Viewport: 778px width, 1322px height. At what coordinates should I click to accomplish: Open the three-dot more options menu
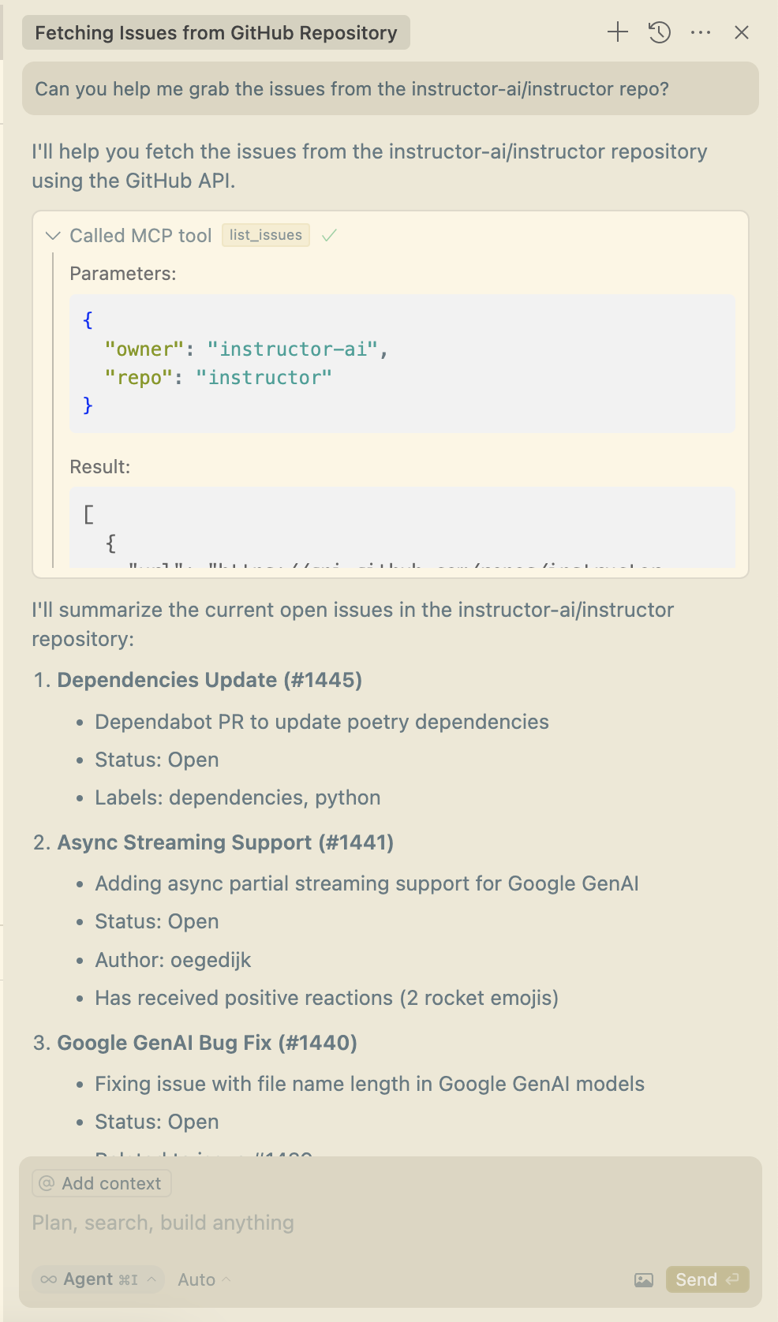point(700,32)
